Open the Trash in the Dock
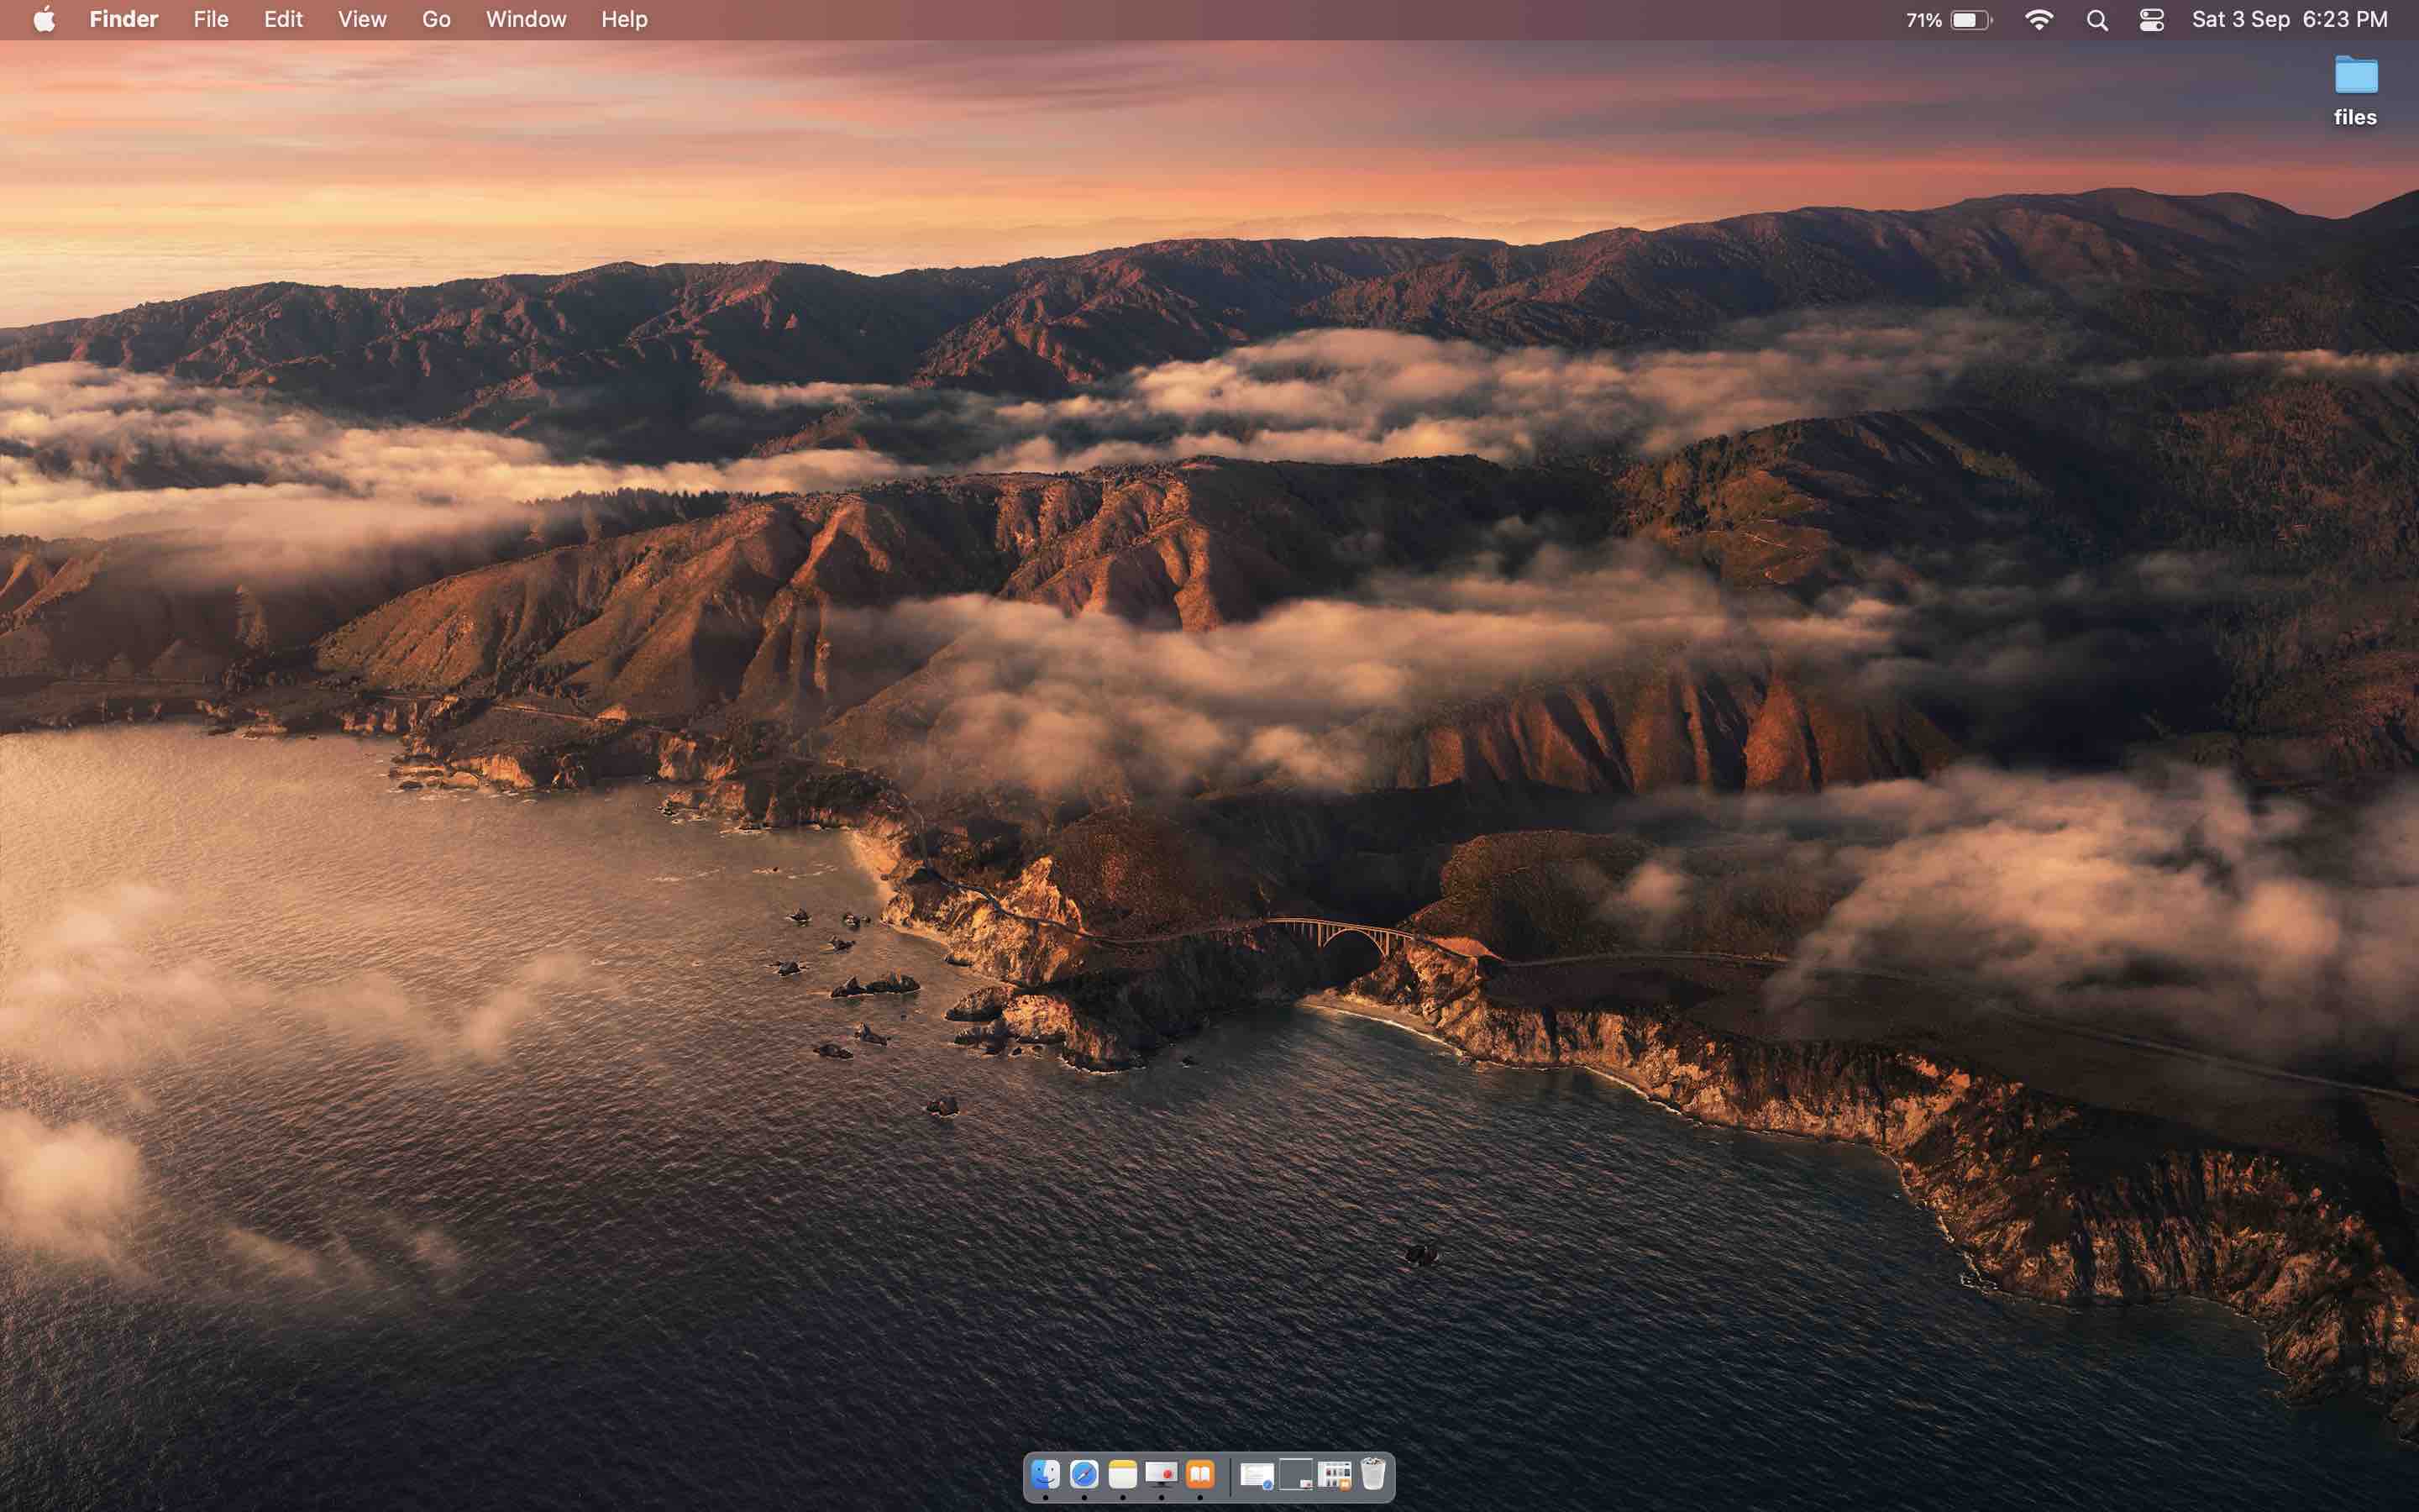The width and height of the screenshot is (2419, 1512). click(1373, 1474)
